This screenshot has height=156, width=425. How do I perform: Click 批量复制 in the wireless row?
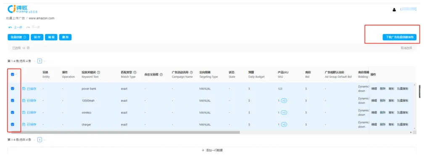(402, 112)
